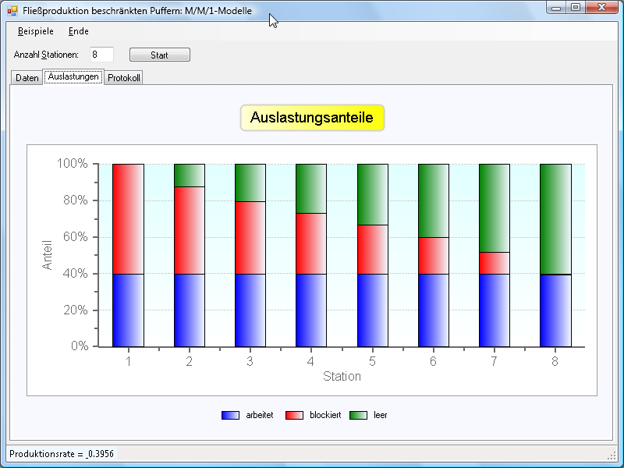Click the green idle segment of station 6
This screenshot has width=624, height=468.
(434, 200)
